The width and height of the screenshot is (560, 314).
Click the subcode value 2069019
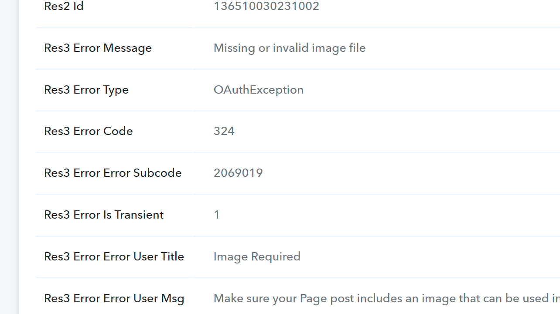[x=238, y=173]
